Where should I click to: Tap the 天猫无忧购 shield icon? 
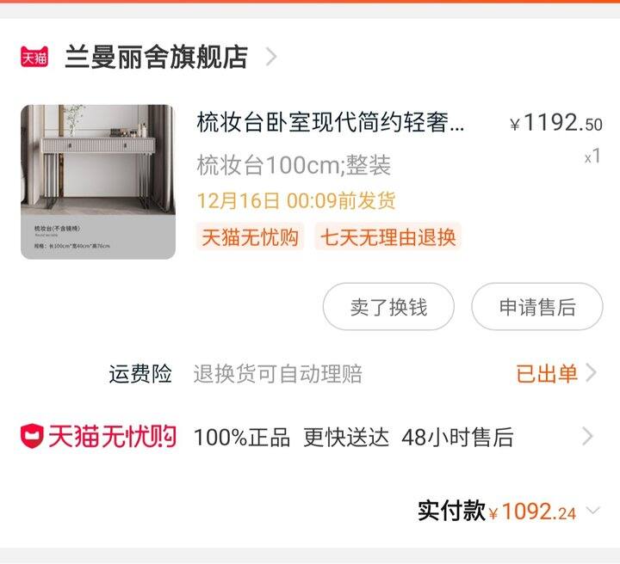tap(32, 436)
